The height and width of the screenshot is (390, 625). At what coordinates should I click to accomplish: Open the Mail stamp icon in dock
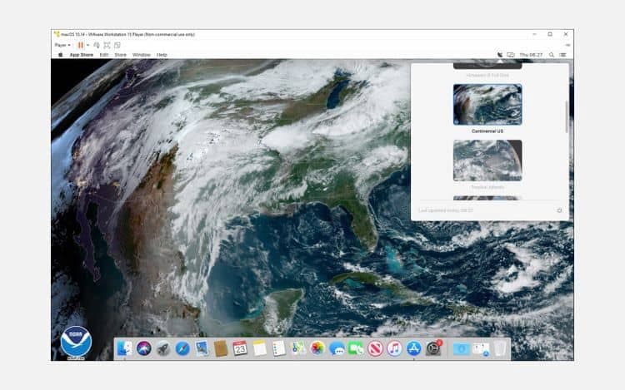[202, 348]
